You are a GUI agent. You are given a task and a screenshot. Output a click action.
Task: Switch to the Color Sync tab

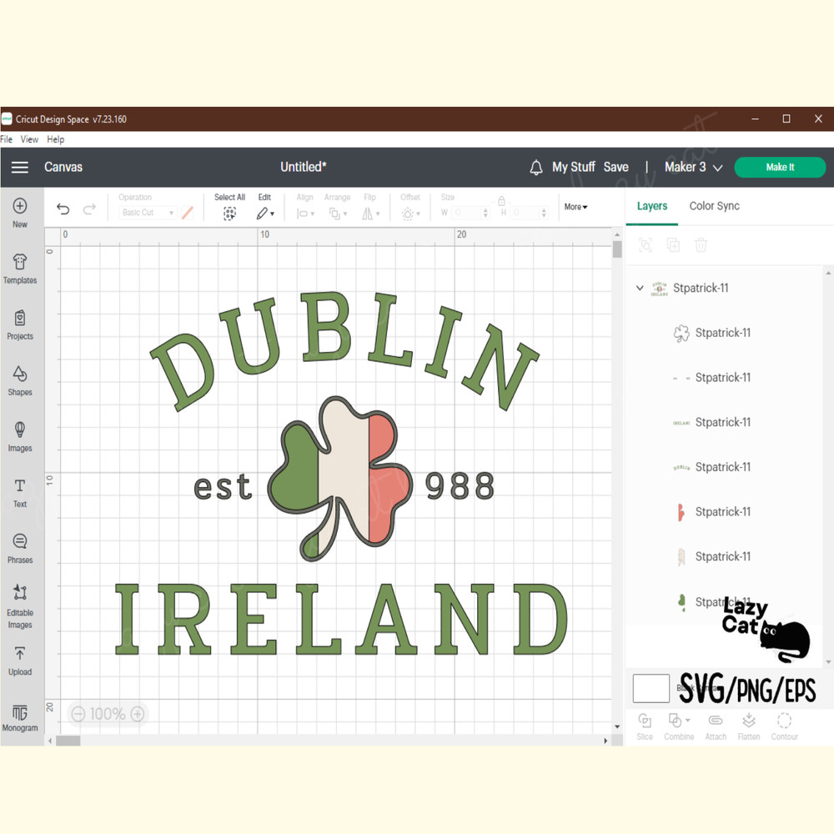point(714,206)
